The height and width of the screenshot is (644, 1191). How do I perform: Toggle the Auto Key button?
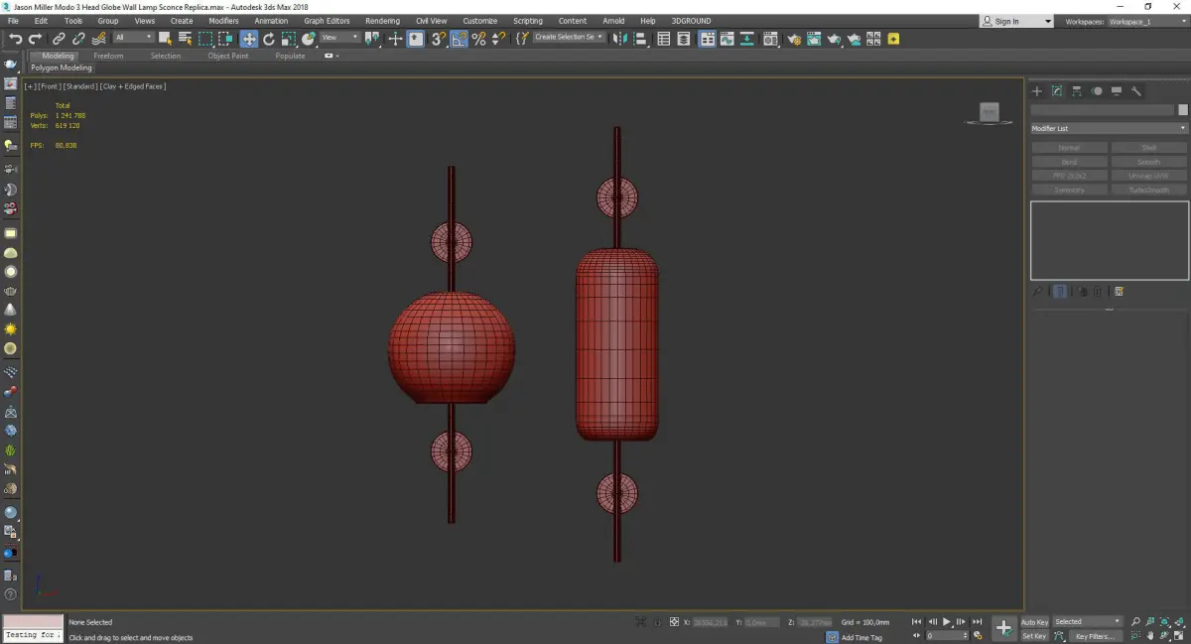coord(1034,622)
